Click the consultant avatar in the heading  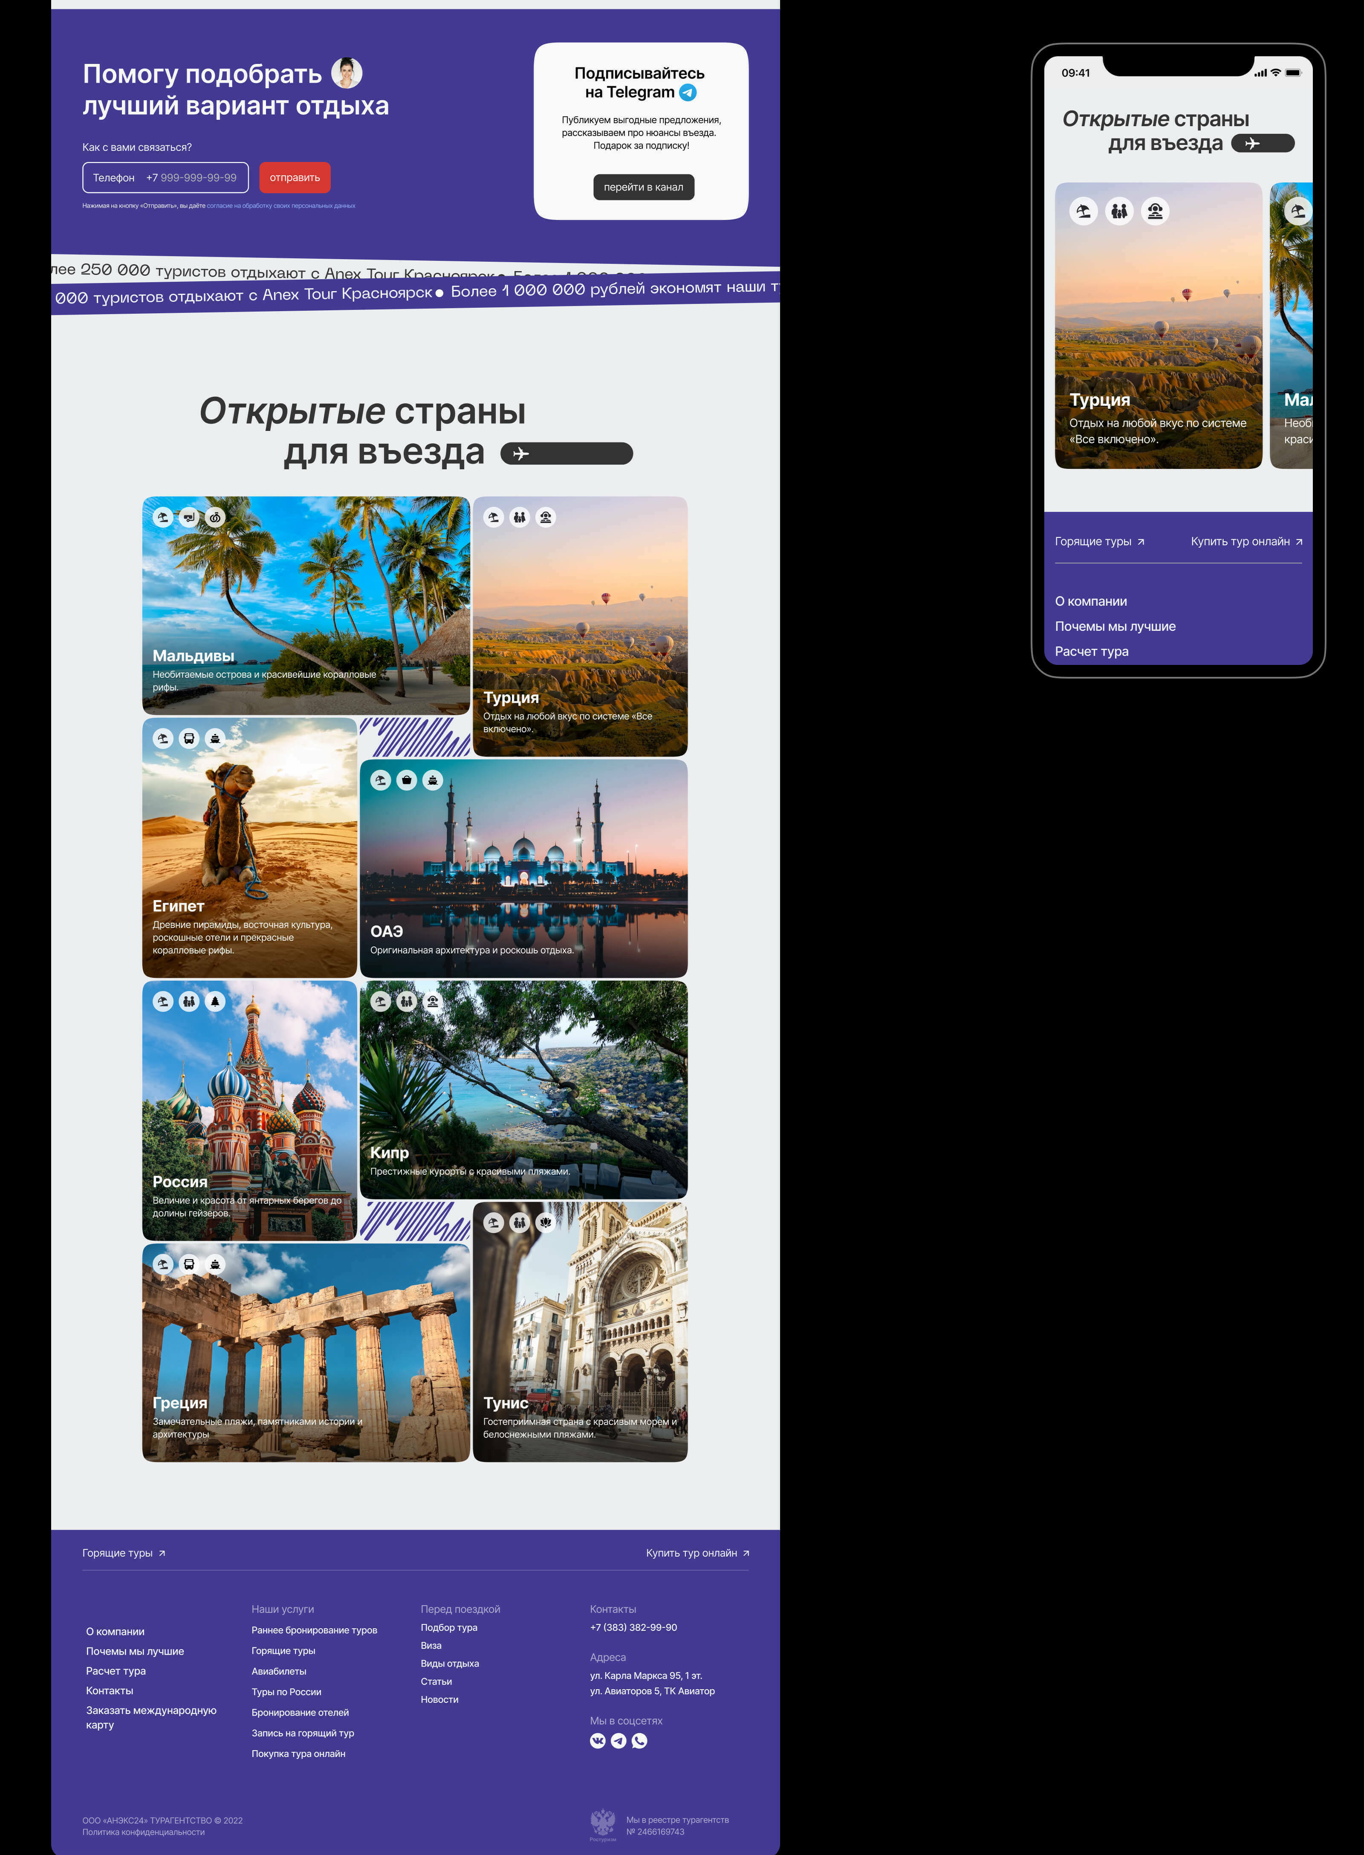pos(347,72)
